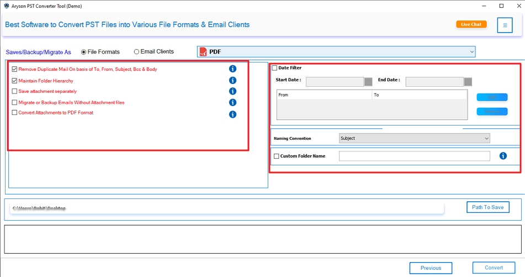Viewport: 525px width, 277px height.
Task: Click the Convert button
Action: 494,268
